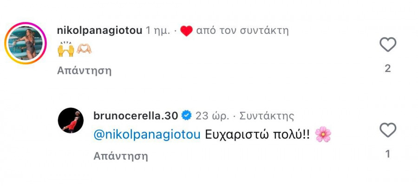Open the nikolpanagiotou username profile link
This screenshot has height=186, width=418.
pos(99,31)
